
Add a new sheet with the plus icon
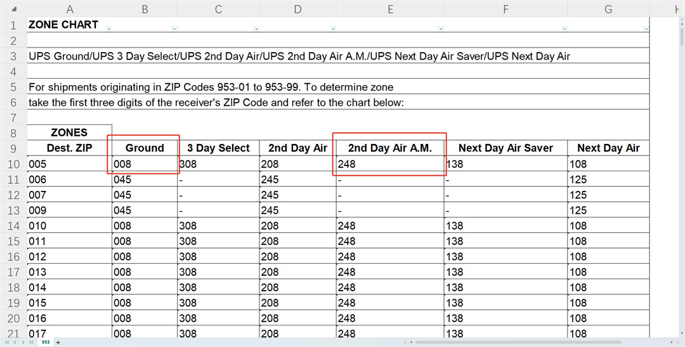pos(58,342)
